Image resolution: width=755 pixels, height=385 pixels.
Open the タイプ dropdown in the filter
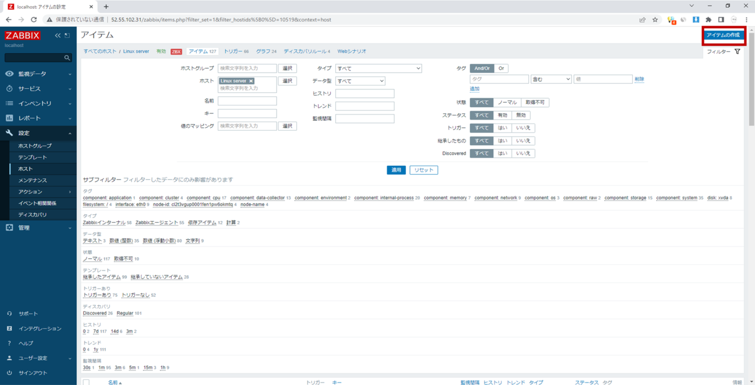tap(378, 68)
